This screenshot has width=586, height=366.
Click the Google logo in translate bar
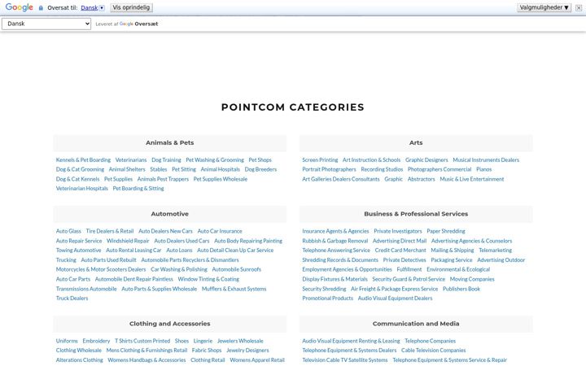tap(19, 7)
